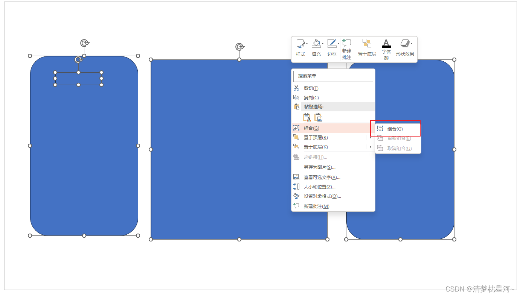
Task: Click the 超链接(H)... menu entry
Action: coord(333,157)
